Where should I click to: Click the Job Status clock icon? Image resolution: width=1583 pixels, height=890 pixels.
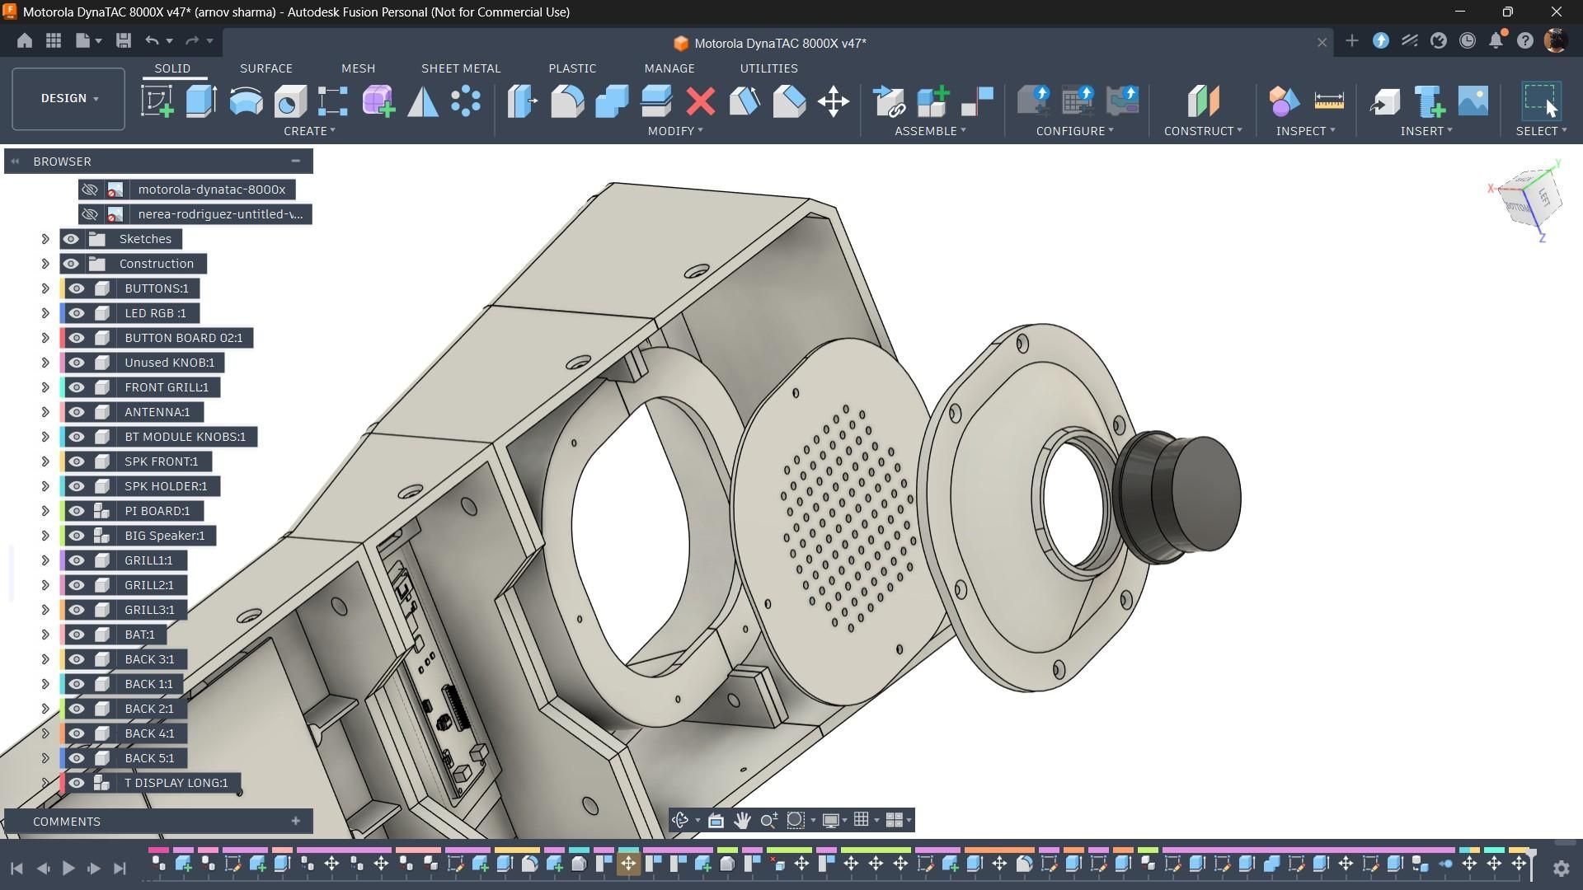coord(1468,40)
